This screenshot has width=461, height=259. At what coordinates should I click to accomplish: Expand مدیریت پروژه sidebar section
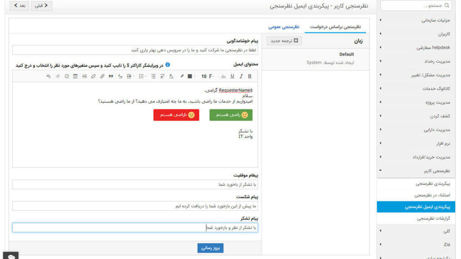(416, 102)
